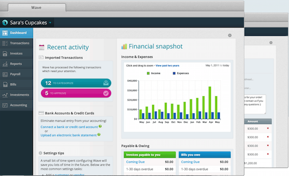Open the dashboard settings gear icon
Viewport: 289px width, 176px height.
click(230, 35)
